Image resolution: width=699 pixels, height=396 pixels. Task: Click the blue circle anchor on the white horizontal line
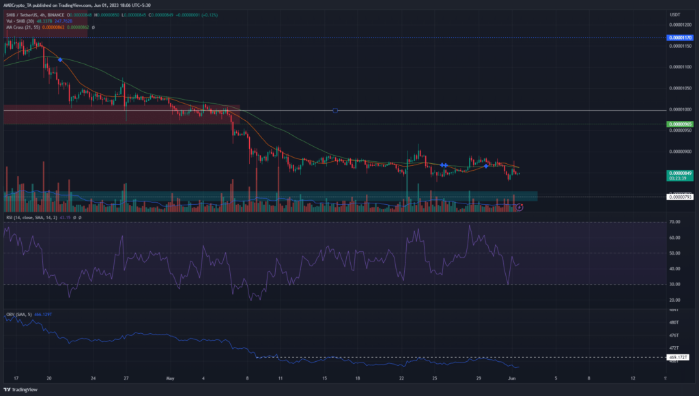(335, 110)
